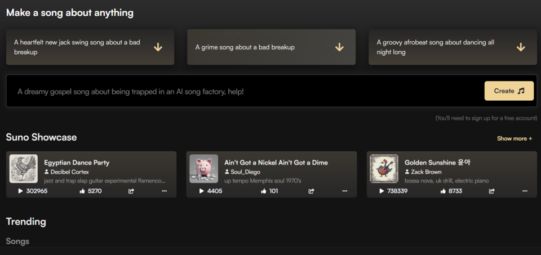Use the grime song breakup prompt
The image size is (541, 255).
coord(271,47)
